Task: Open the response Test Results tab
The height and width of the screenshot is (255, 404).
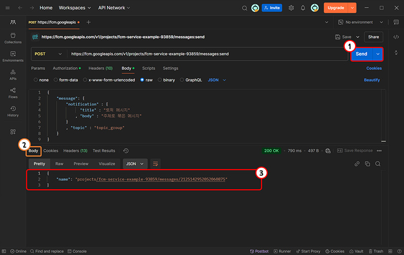Action: (x=104, y=151)
